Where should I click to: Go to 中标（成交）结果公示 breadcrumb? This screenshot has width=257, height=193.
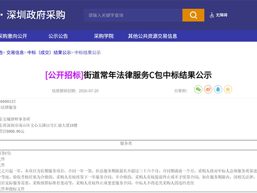[49, 52]
